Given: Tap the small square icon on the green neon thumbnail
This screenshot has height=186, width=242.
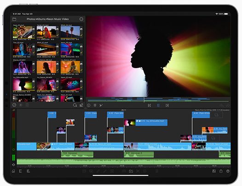Looking at the screenshot, I should 81,46.
